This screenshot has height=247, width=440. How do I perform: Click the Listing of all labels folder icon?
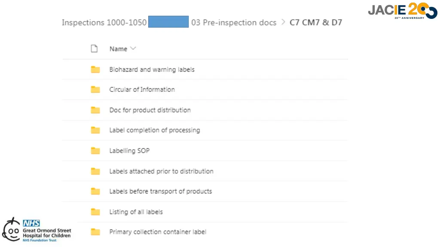coord(95,212)
